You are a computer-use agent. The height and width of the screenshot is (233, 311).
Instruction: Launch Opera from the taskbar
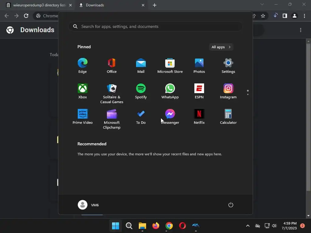pos(182,225)
